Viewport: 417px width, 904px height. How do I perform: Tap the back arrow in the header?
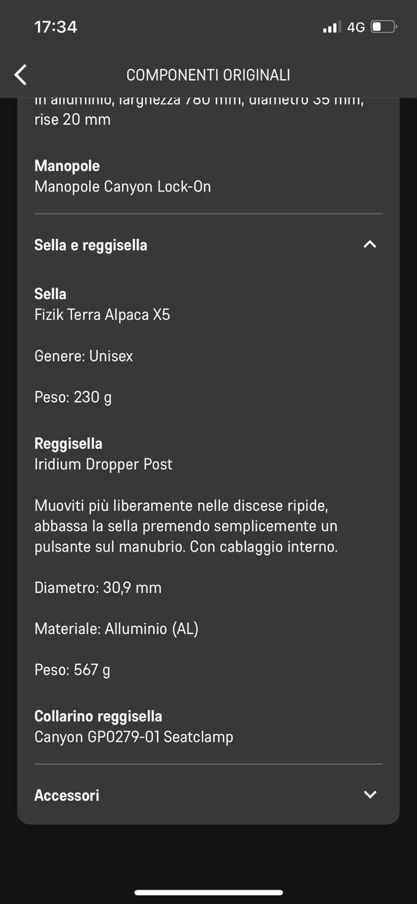[x=21, y=75]
